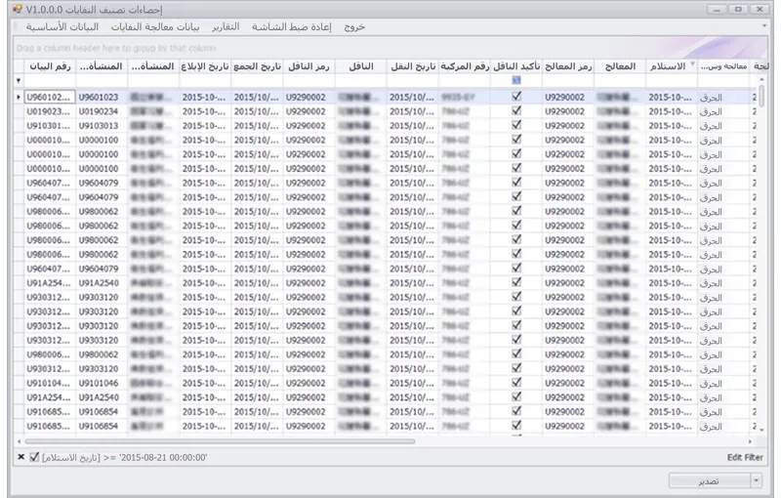The width and height of the screenshot is (781, 498).
Task: Open بيانات معالجة النفايات menu
Action: coord(155,26)
